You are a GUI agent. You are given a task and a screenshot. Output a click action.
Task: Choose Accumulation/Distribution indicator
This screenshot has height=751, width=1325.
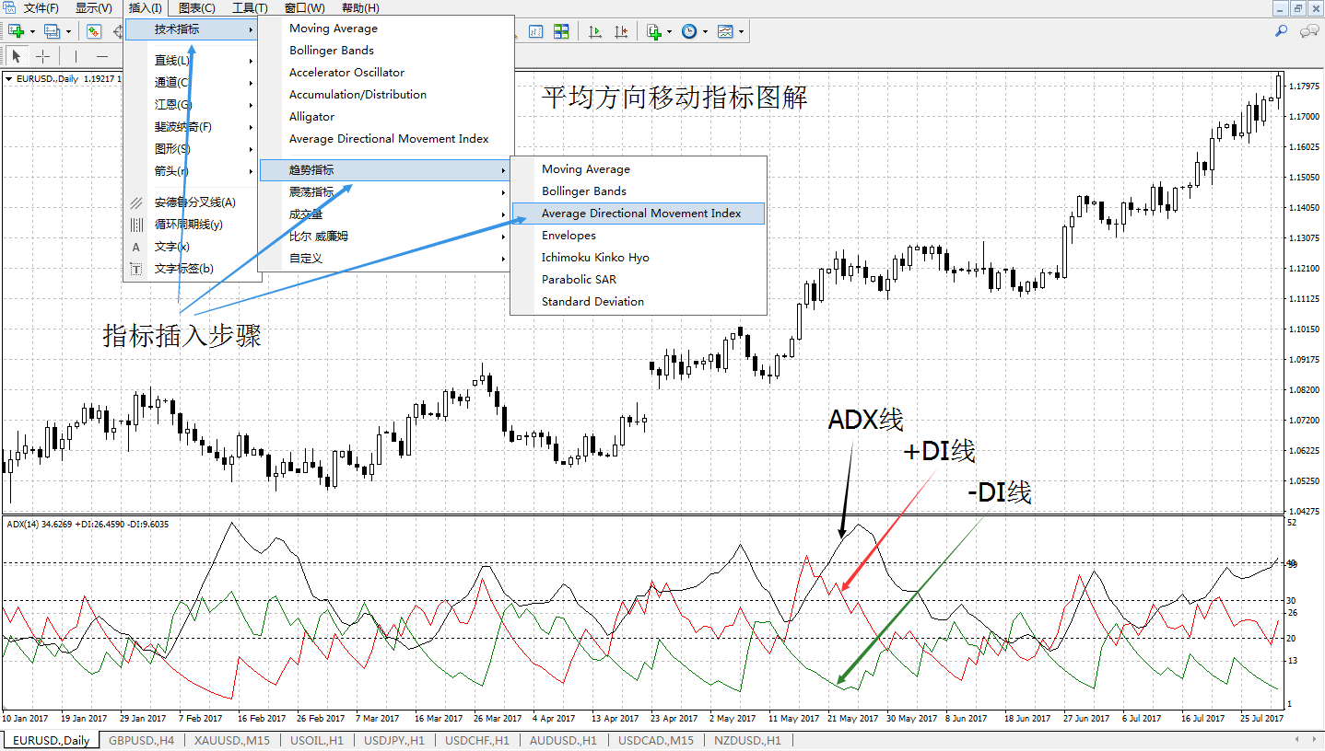(x=386, y=95)
